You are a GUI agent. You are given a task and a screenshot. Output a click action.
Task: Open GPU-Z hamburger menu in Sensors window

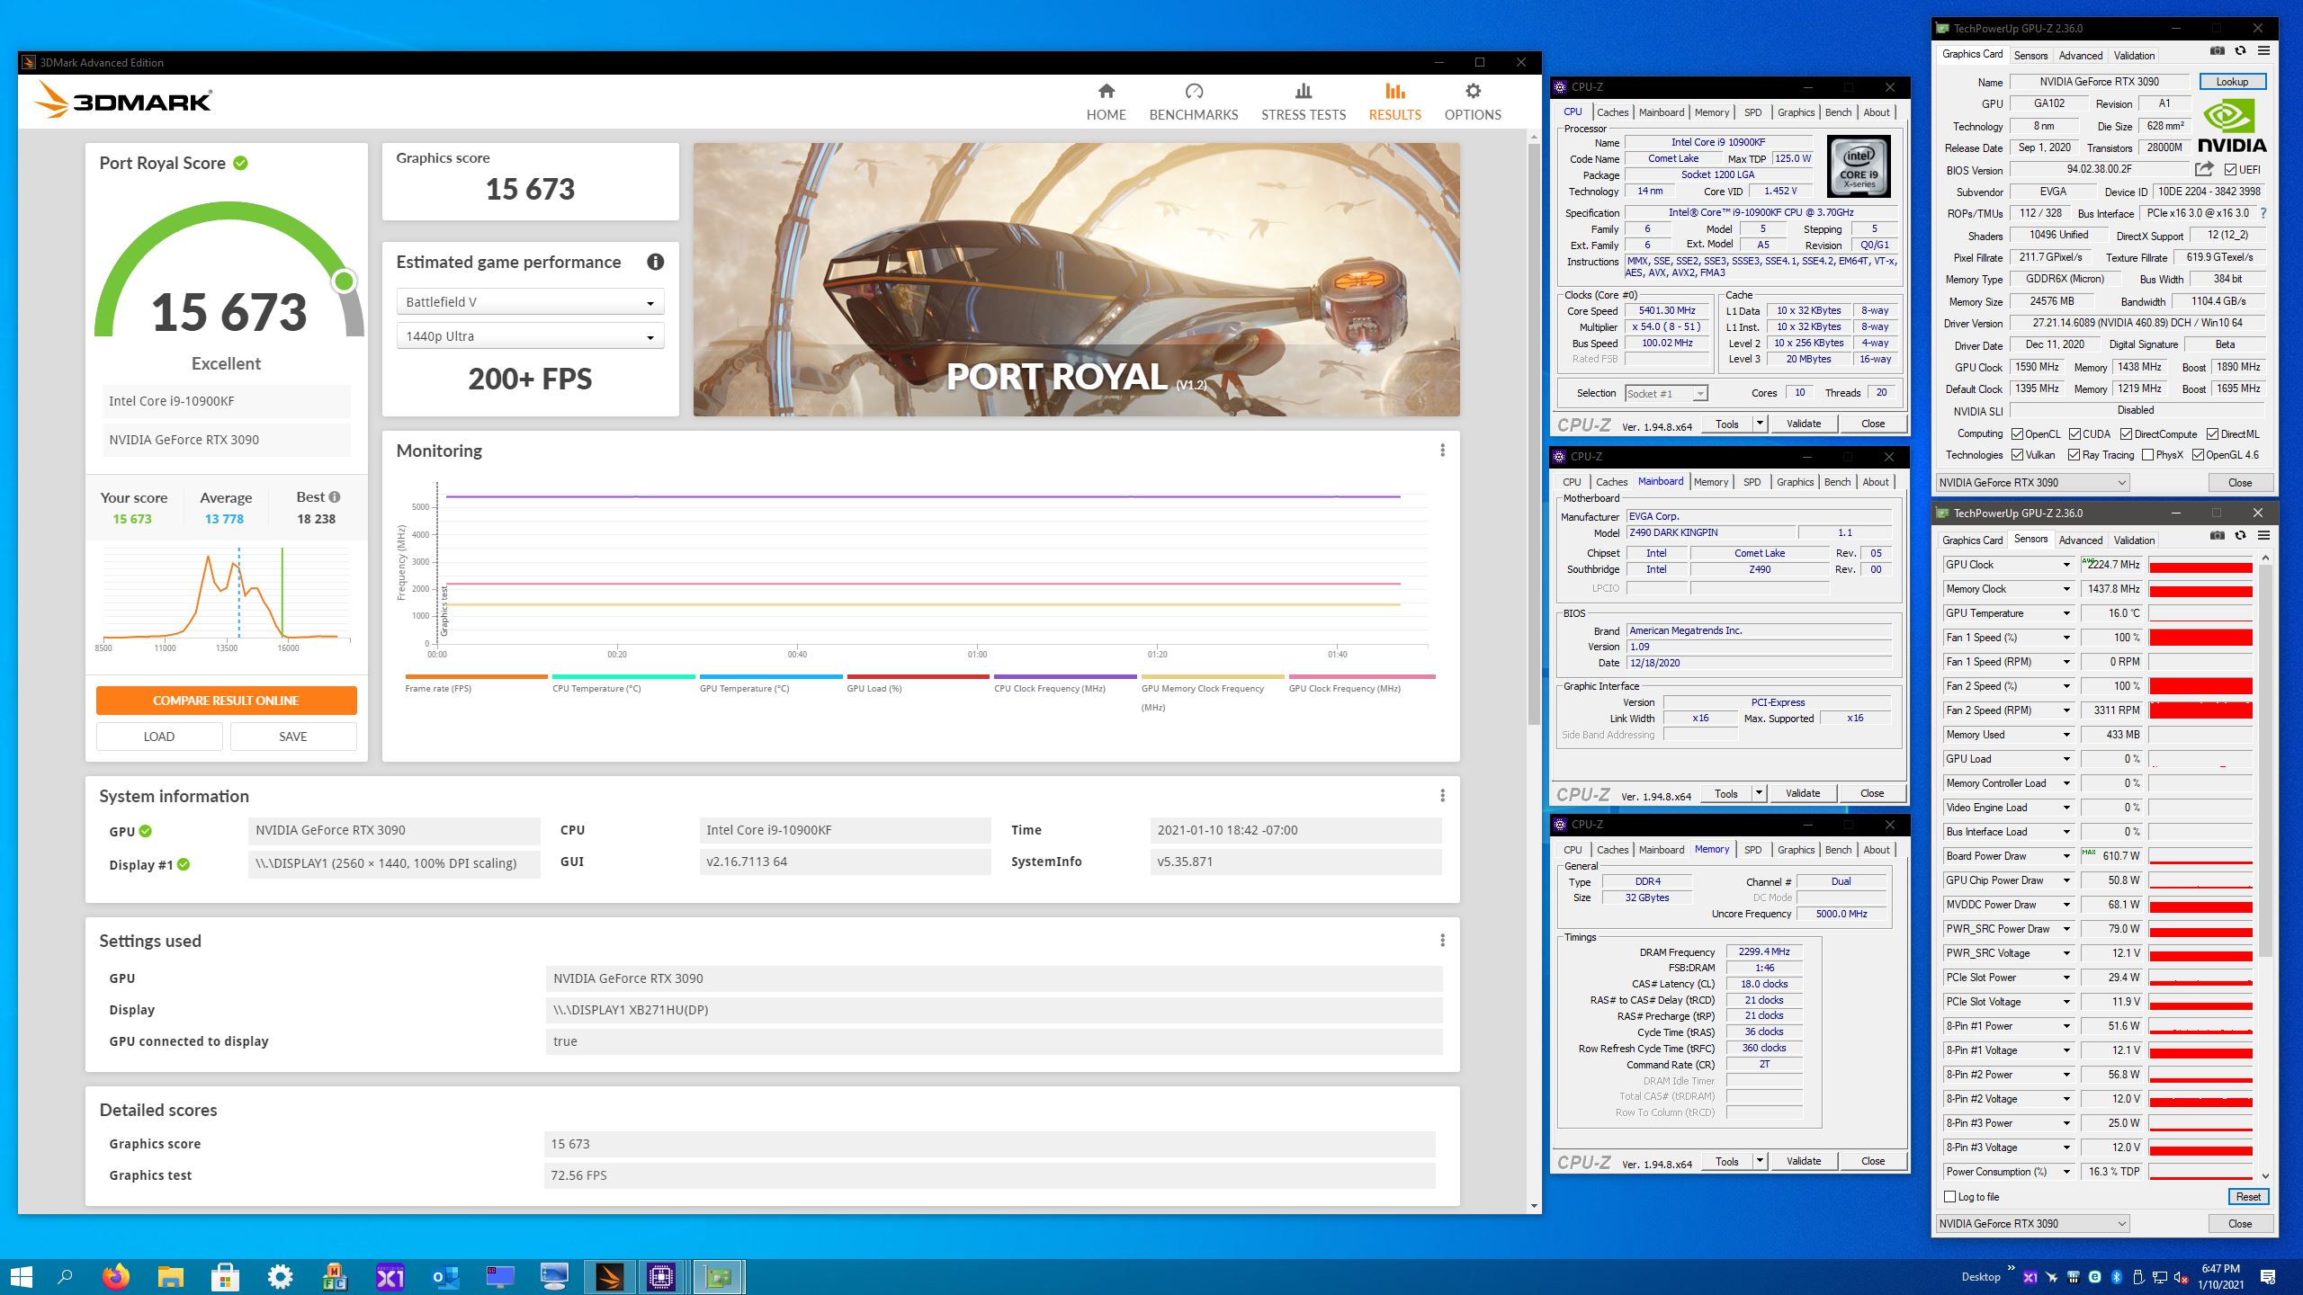coord(2263,536)
